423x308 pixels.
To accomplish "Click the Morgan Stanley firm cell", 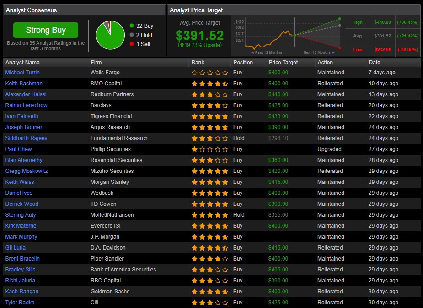I will coord(110,182).
